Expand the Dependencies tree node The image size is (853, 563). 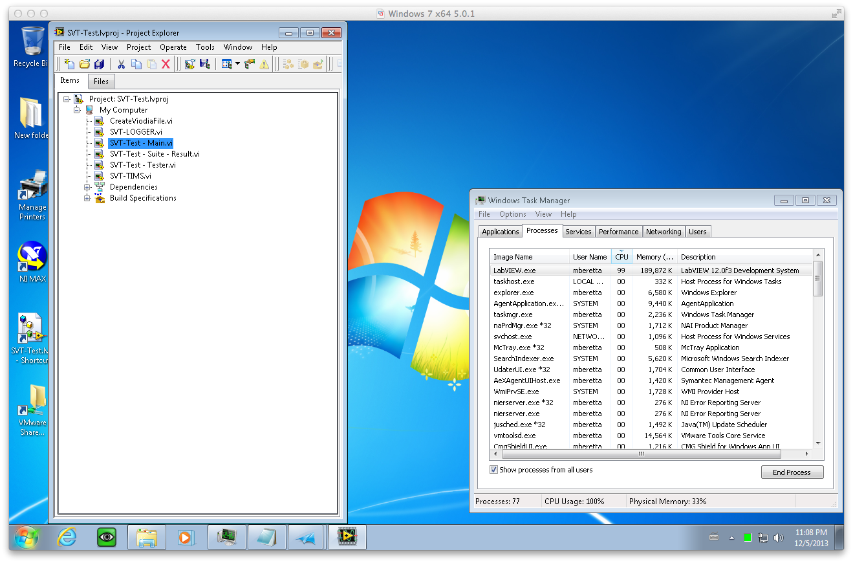tap(87, 187)
